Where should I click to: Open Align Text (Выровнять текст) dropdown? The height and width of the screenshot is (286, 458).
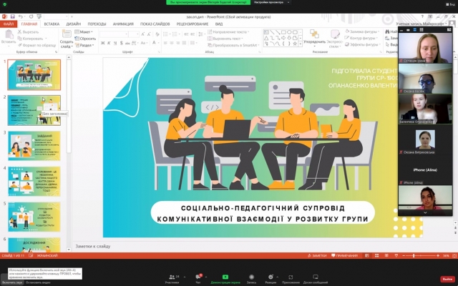pos(225,39)
